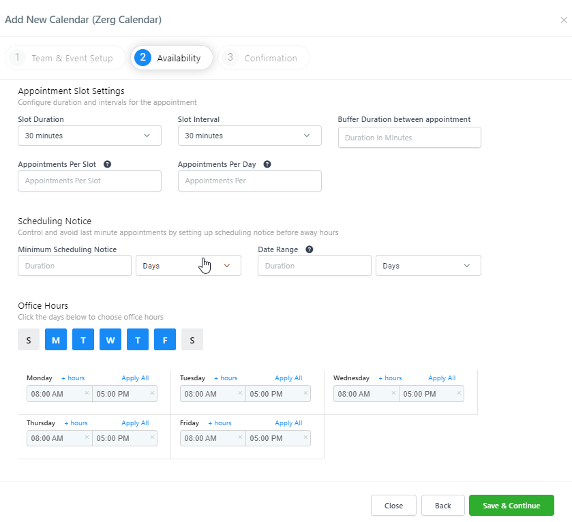Image resolution: width=572 pixels, height=522 pixels.
Task: Open the Appointments Per Day help icon
Action: click(267, 164)
